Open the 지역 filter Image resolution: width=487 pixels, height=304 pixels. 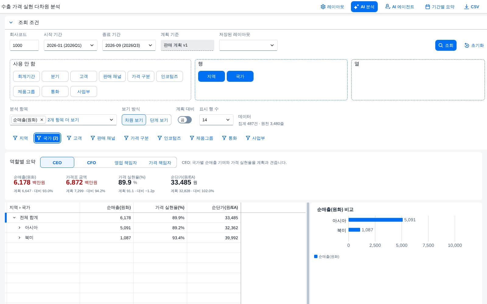coord(20,138)
